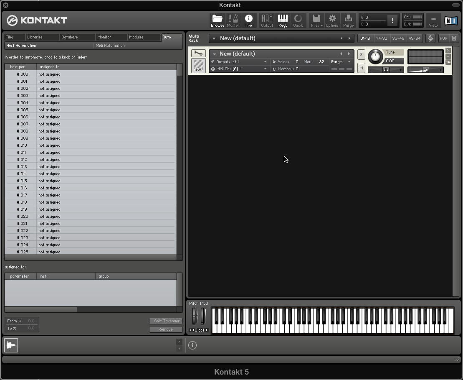463x380 pixels.
Task: Click the mod wheel
Action: click(202, 316)
